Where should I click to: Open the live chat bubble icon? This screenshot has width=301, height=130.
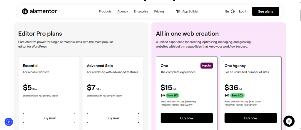pos(289,121)
